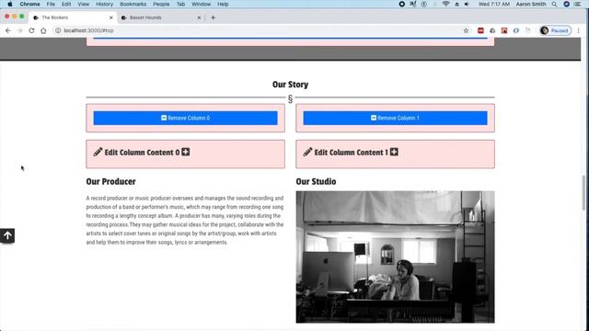
Task: Click the Paused profile button
Action: [555, 30]
